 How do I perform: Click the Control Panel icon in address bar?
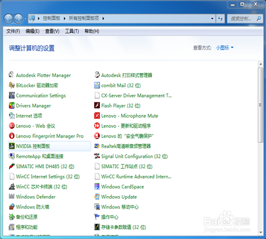pos(32,19)
